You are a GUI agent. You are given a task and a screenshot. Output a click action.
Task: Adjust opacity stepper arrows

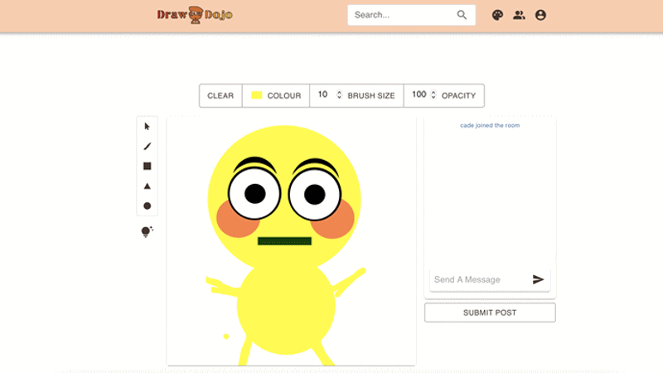coord(433,94)
